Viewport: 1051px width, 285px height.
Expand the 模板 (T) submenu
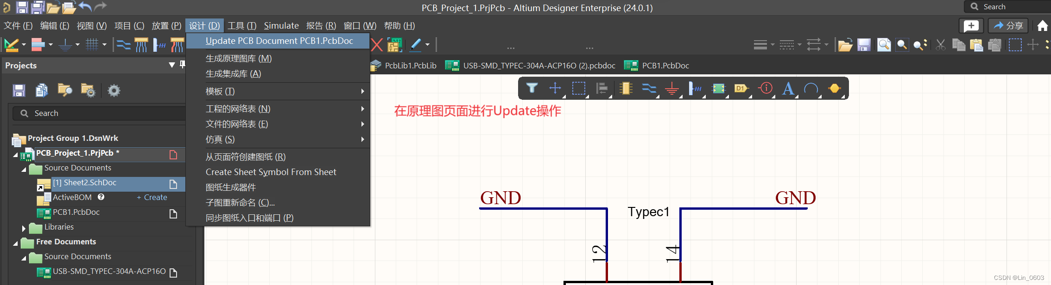[362, 91]
